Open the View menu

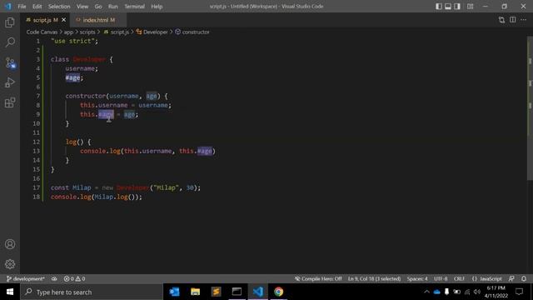pos(82,7)
